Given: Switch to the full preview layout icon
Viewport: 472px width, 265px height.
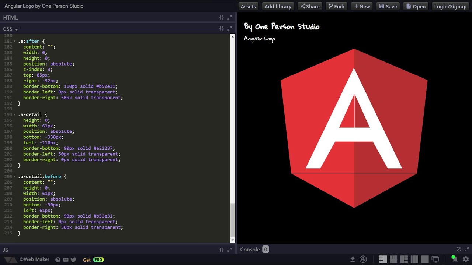Looking at the screenshot, I should (425, 259).
